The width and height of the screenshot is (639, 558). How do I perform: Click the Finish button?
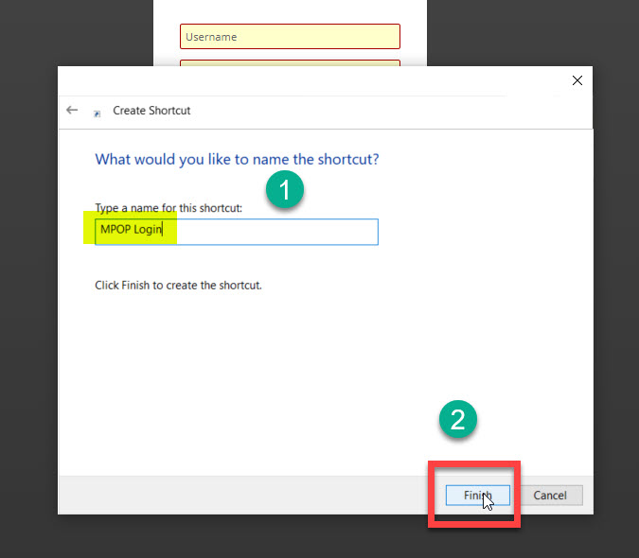pos(478,496)
